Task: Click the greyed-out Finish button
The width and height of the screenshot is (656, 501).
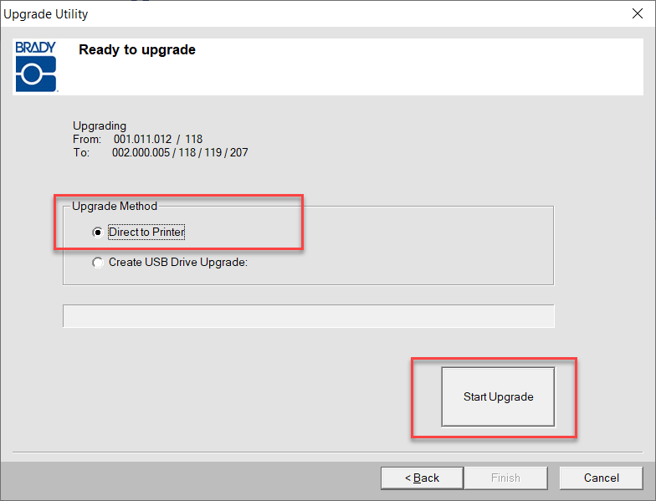Action: (x=505, y=478)
